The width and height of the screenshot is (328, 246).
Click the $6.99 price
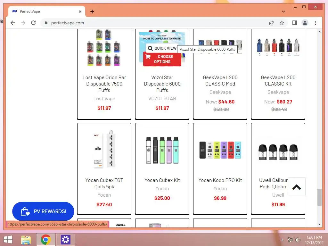tap(220, 198)
